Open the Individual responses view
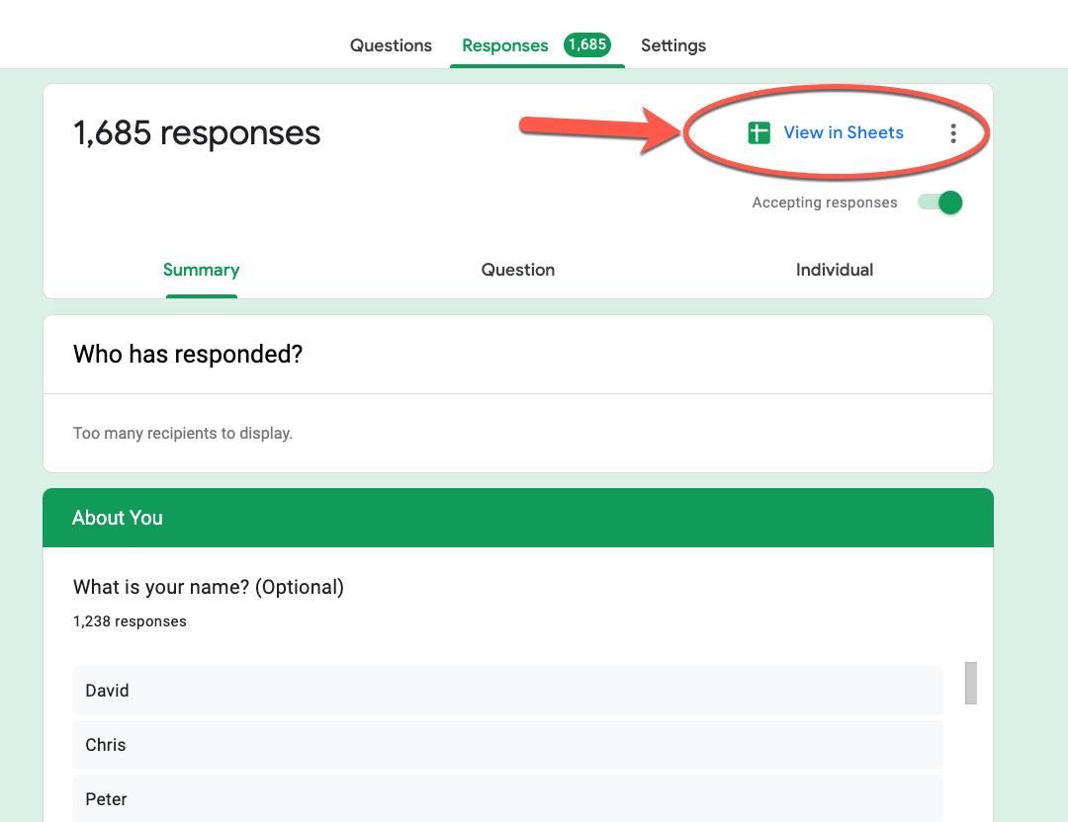1068x822 pixels. (x=835, y=270)
